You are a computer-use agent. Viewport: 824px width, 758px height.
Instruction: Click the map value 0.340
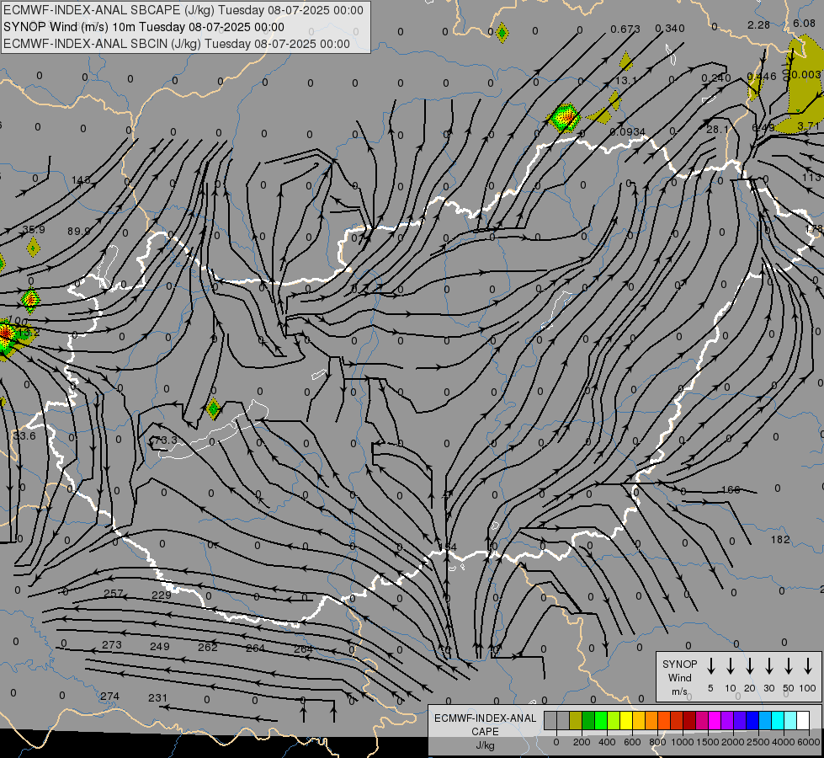coord(670,29)
